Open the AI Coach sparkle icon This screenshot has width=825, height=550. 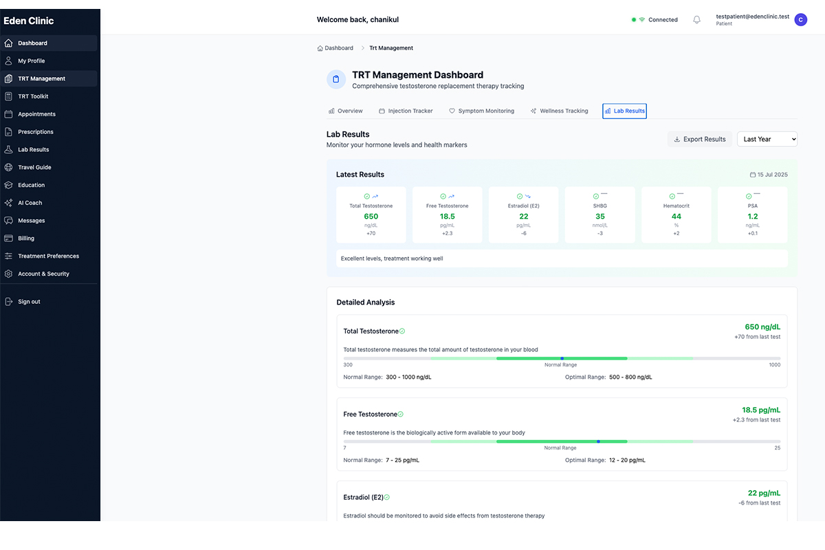8,202
